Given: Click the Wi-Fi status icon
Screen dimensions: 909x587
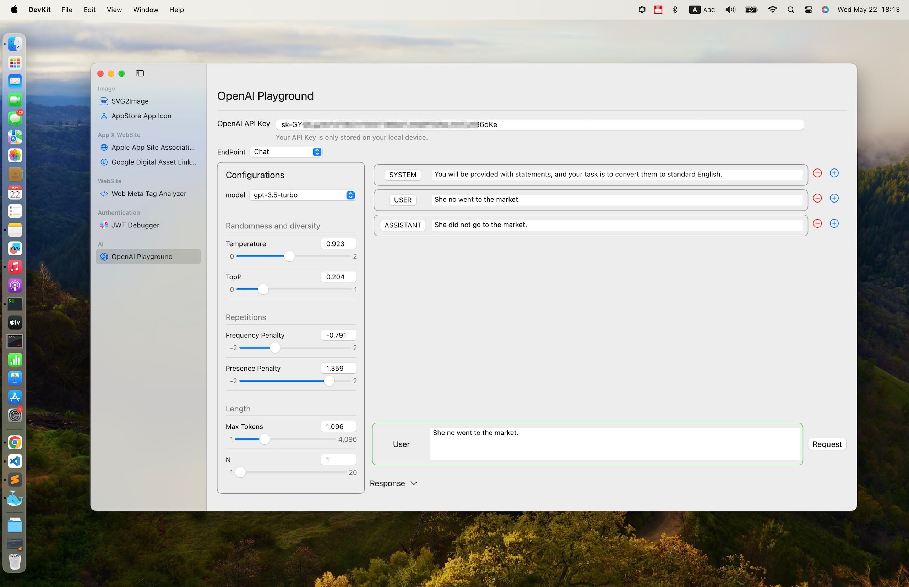Looking at the screenshot, I should point(772,10).
